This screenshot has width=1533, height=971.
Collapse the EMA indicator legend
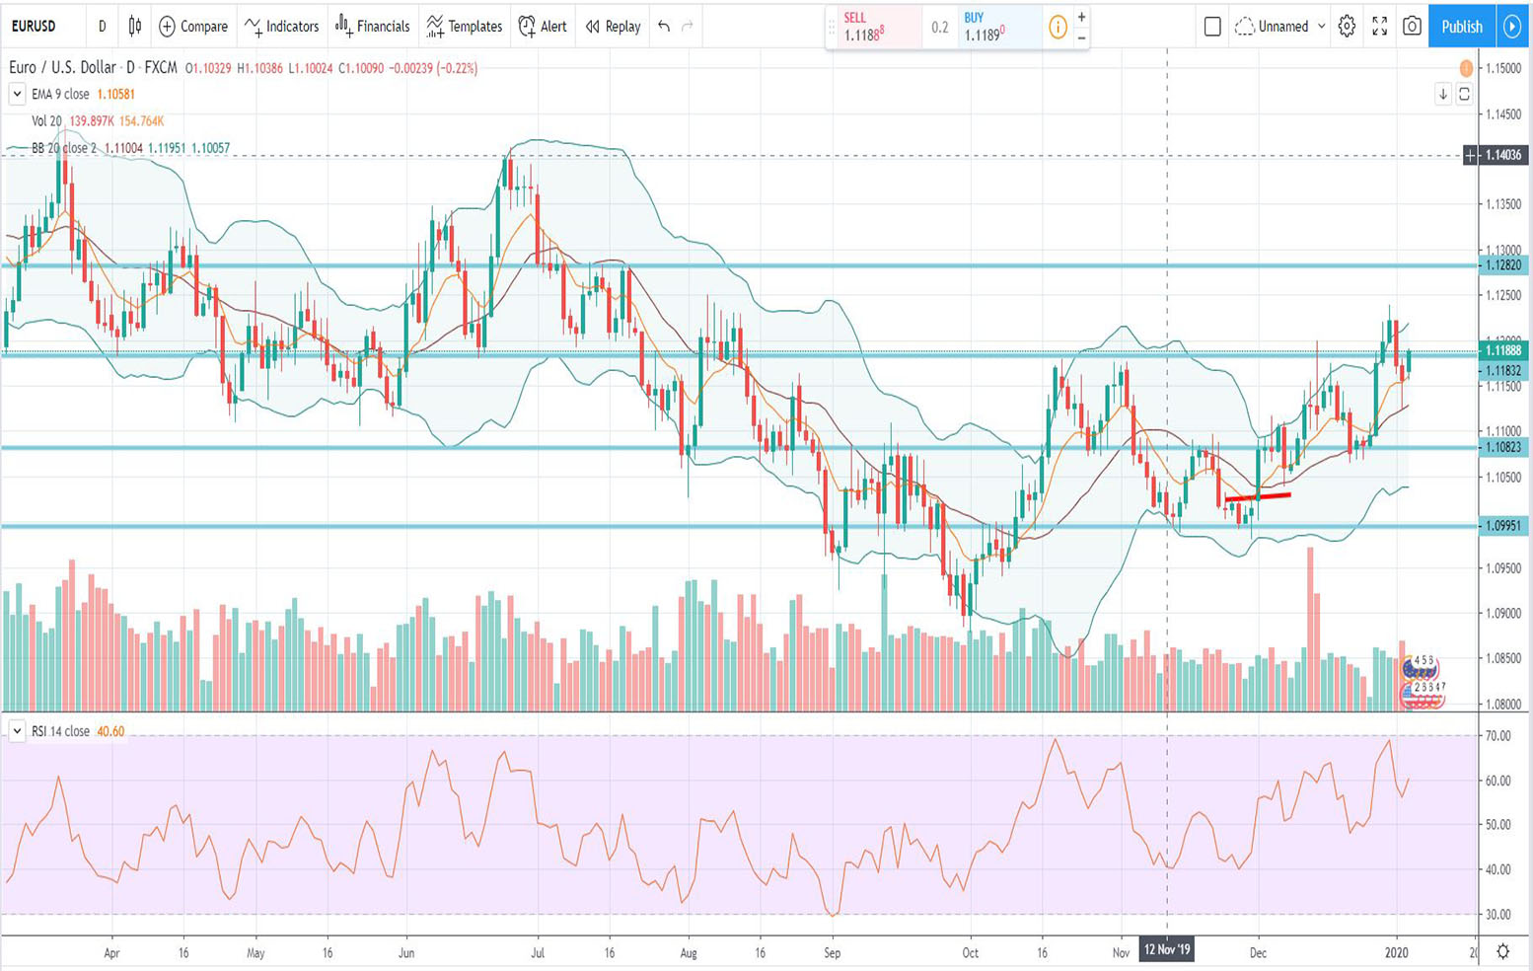point(17,94)
